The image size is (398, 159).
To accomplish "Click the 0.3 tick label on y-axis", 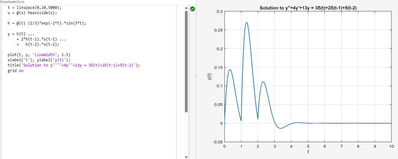I will pyautogui.click(x=219, y=12).
